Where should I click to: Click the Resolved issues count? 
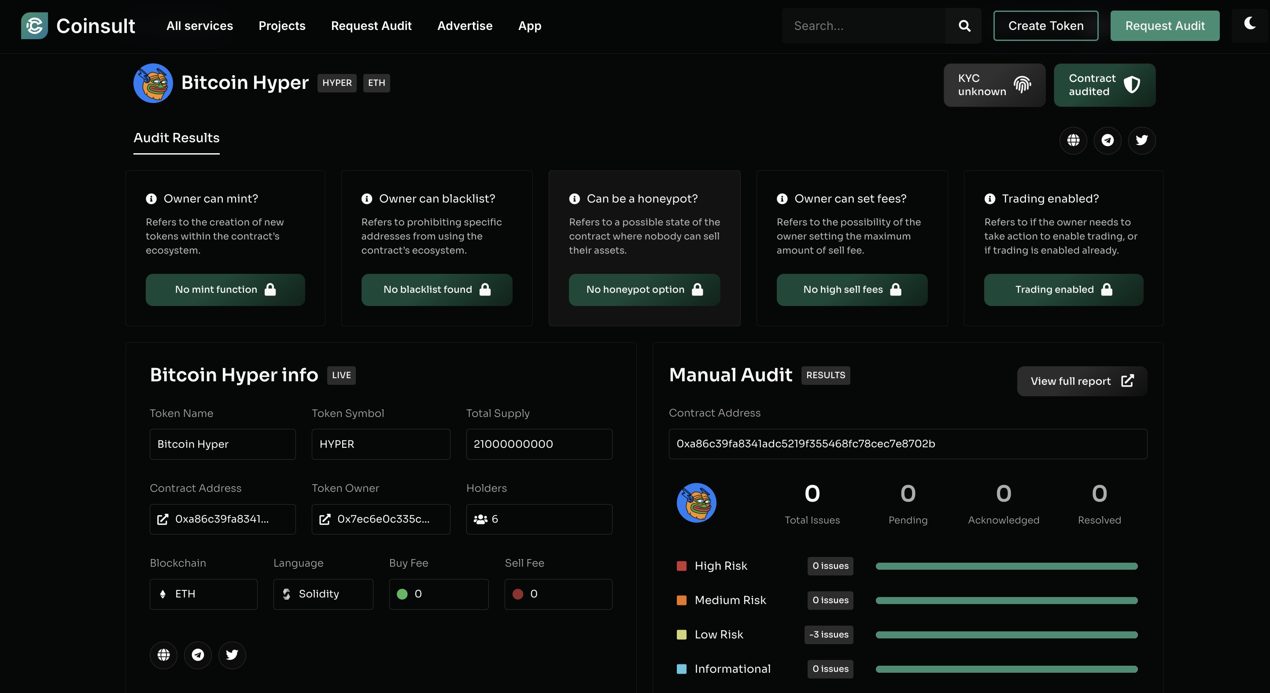(1100, 494)
